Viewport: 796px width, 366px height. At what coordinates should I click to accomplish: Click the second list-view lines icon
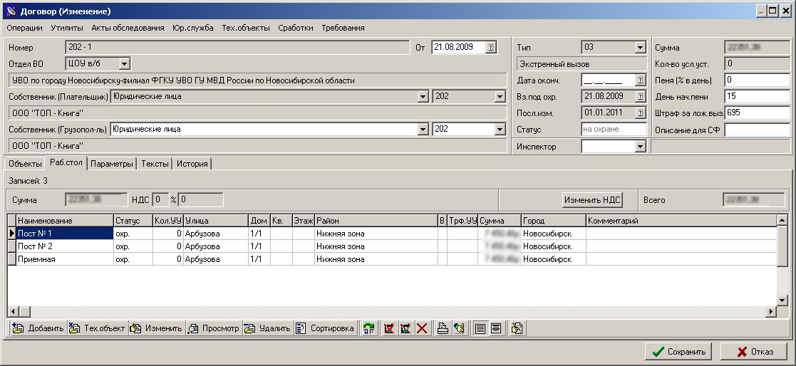click(496, 328)
